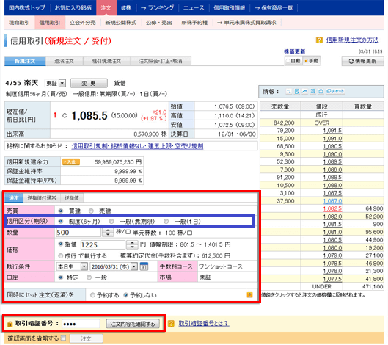Open the news memo info icon
Viewport: 388px width, 345px height.
(x=297, y=92)
